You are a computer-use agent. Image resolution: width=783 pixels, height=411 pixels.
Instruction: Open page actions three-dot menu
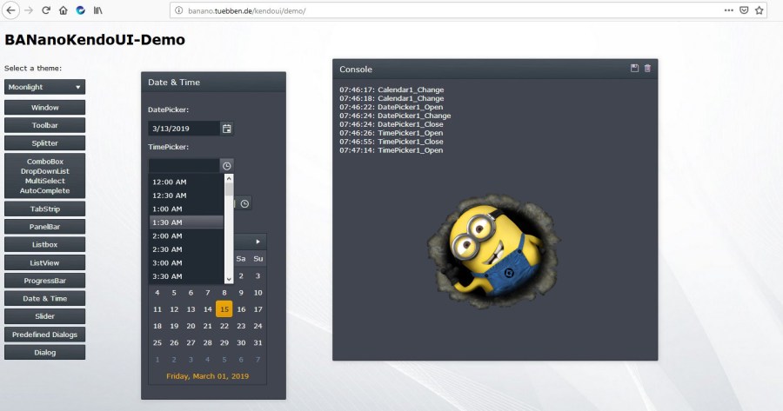pos(728,10)
